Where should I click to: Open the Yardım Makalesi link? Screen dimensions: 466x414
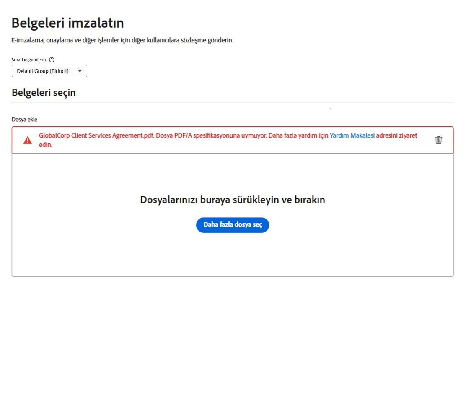(352, 135)
